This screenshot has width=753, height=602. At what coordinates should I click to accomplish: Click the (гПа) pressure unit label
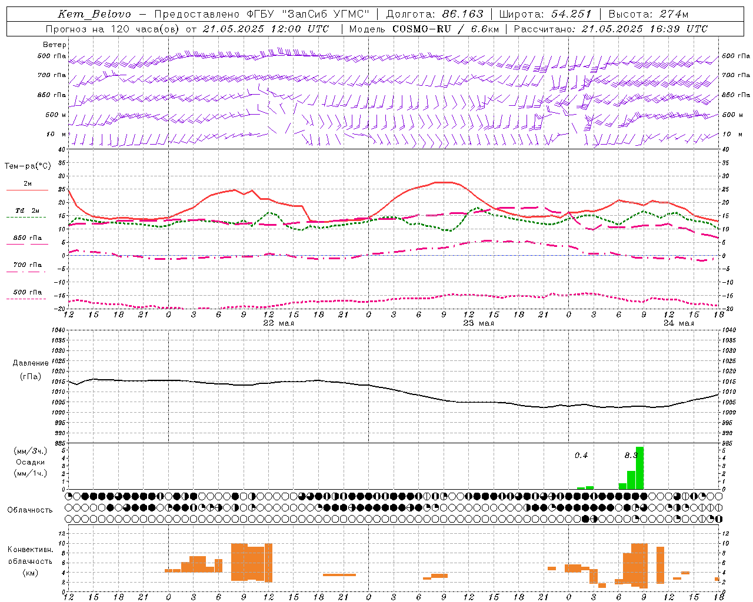pyautogui.click(x=31, y=377)
